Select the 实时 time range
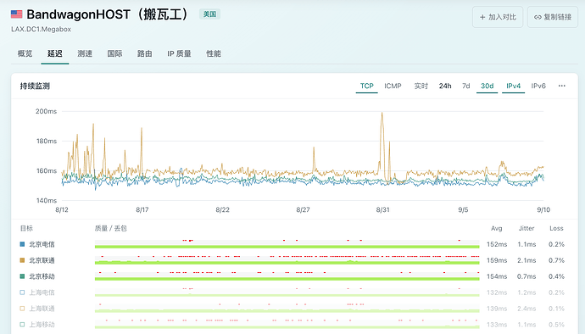Viewport: 585px width, 334px height. pyautogui.click(x=421, y=86)
